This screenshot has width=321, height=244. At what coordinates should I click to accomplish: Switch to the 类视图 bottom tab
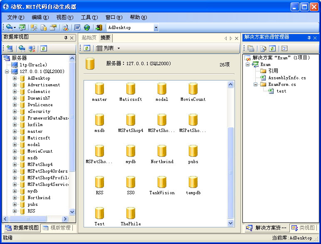pos(303,228)
